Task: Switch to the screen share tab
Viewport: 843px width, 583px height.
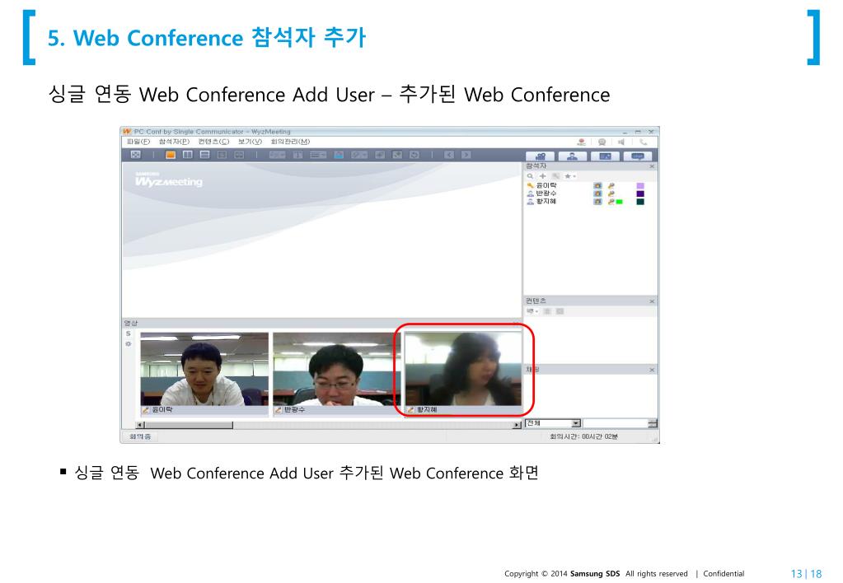Action: click(x=605, y=156)
